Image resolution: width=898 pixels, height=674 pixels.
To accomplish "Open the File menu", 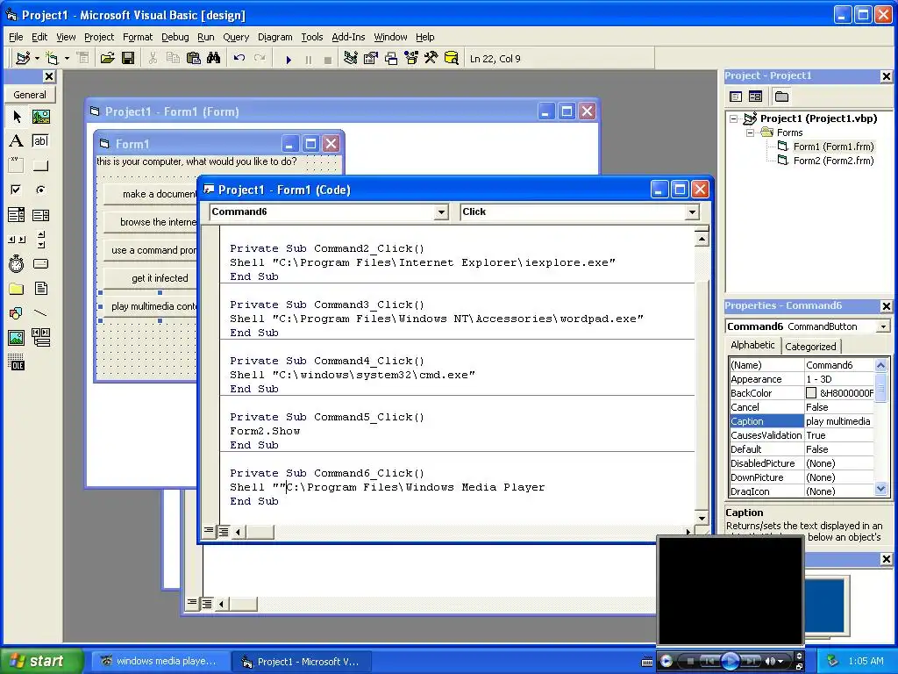I will coord(16,37).
